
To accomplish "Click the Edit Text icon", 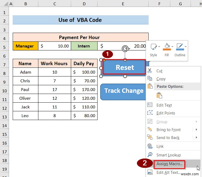I will [150, 105].
